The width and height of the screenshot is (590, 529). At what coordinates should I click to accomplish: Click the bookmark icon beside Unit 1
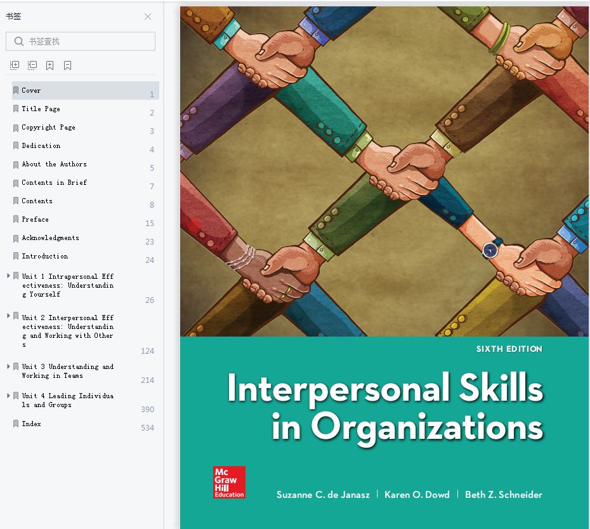coord(16,276)
